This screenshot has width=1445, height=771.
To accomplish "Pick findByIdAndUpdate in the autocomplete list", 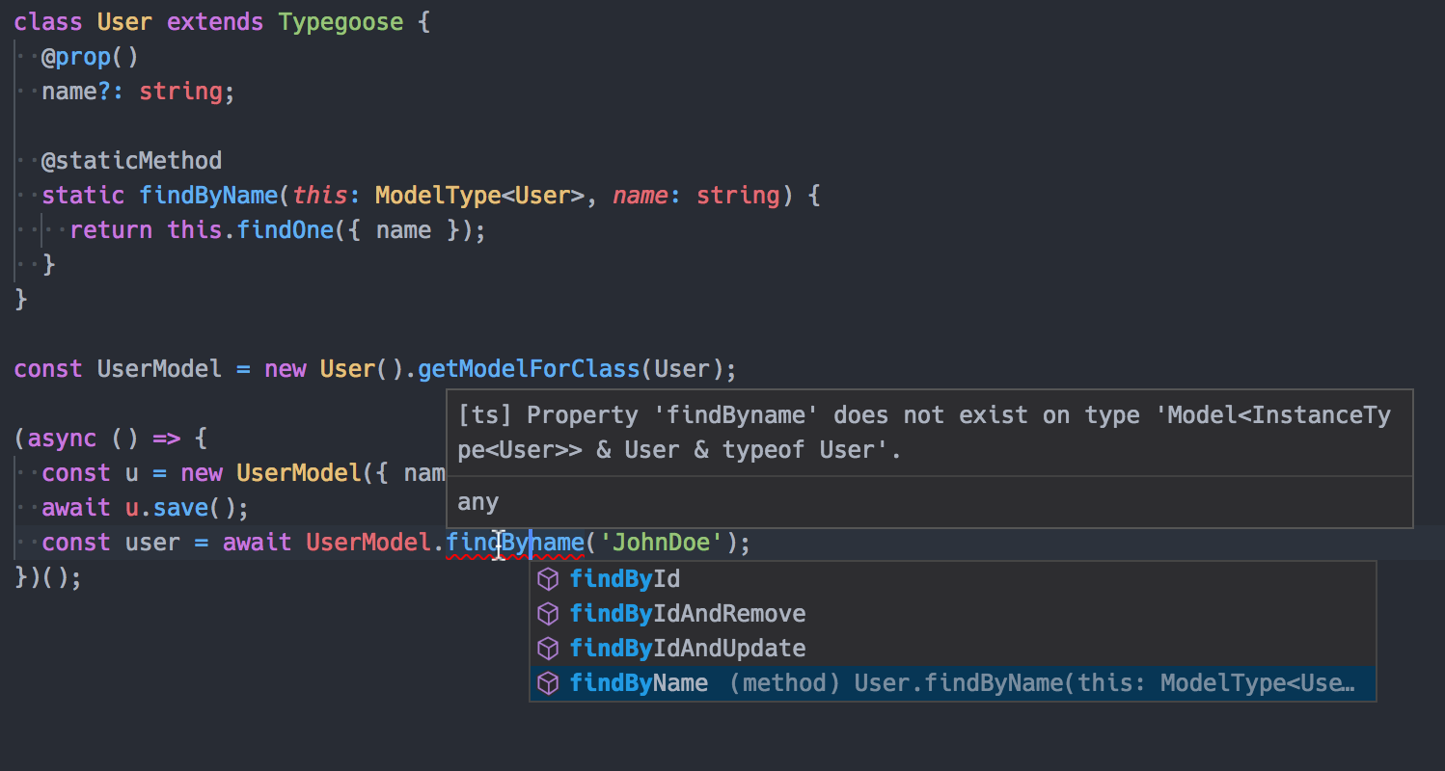I will point(687,649).
